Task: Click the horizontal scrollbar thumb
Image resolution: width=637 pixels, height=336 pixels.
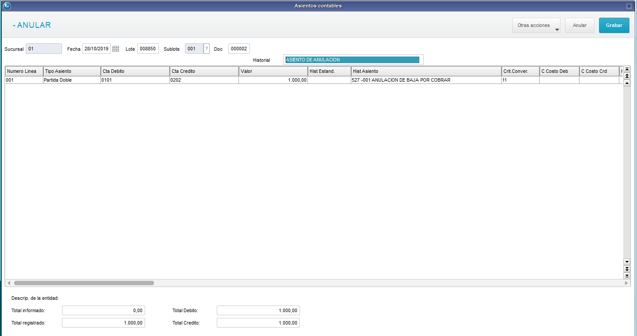Action: pyautogui.click(x=84, y=283)
